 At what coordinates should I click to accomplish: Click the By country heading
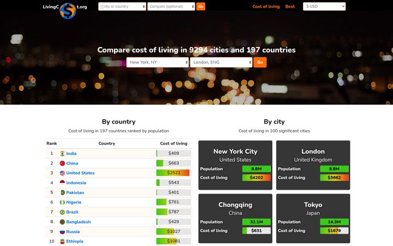pyautogui.click(x=118, y=122)
